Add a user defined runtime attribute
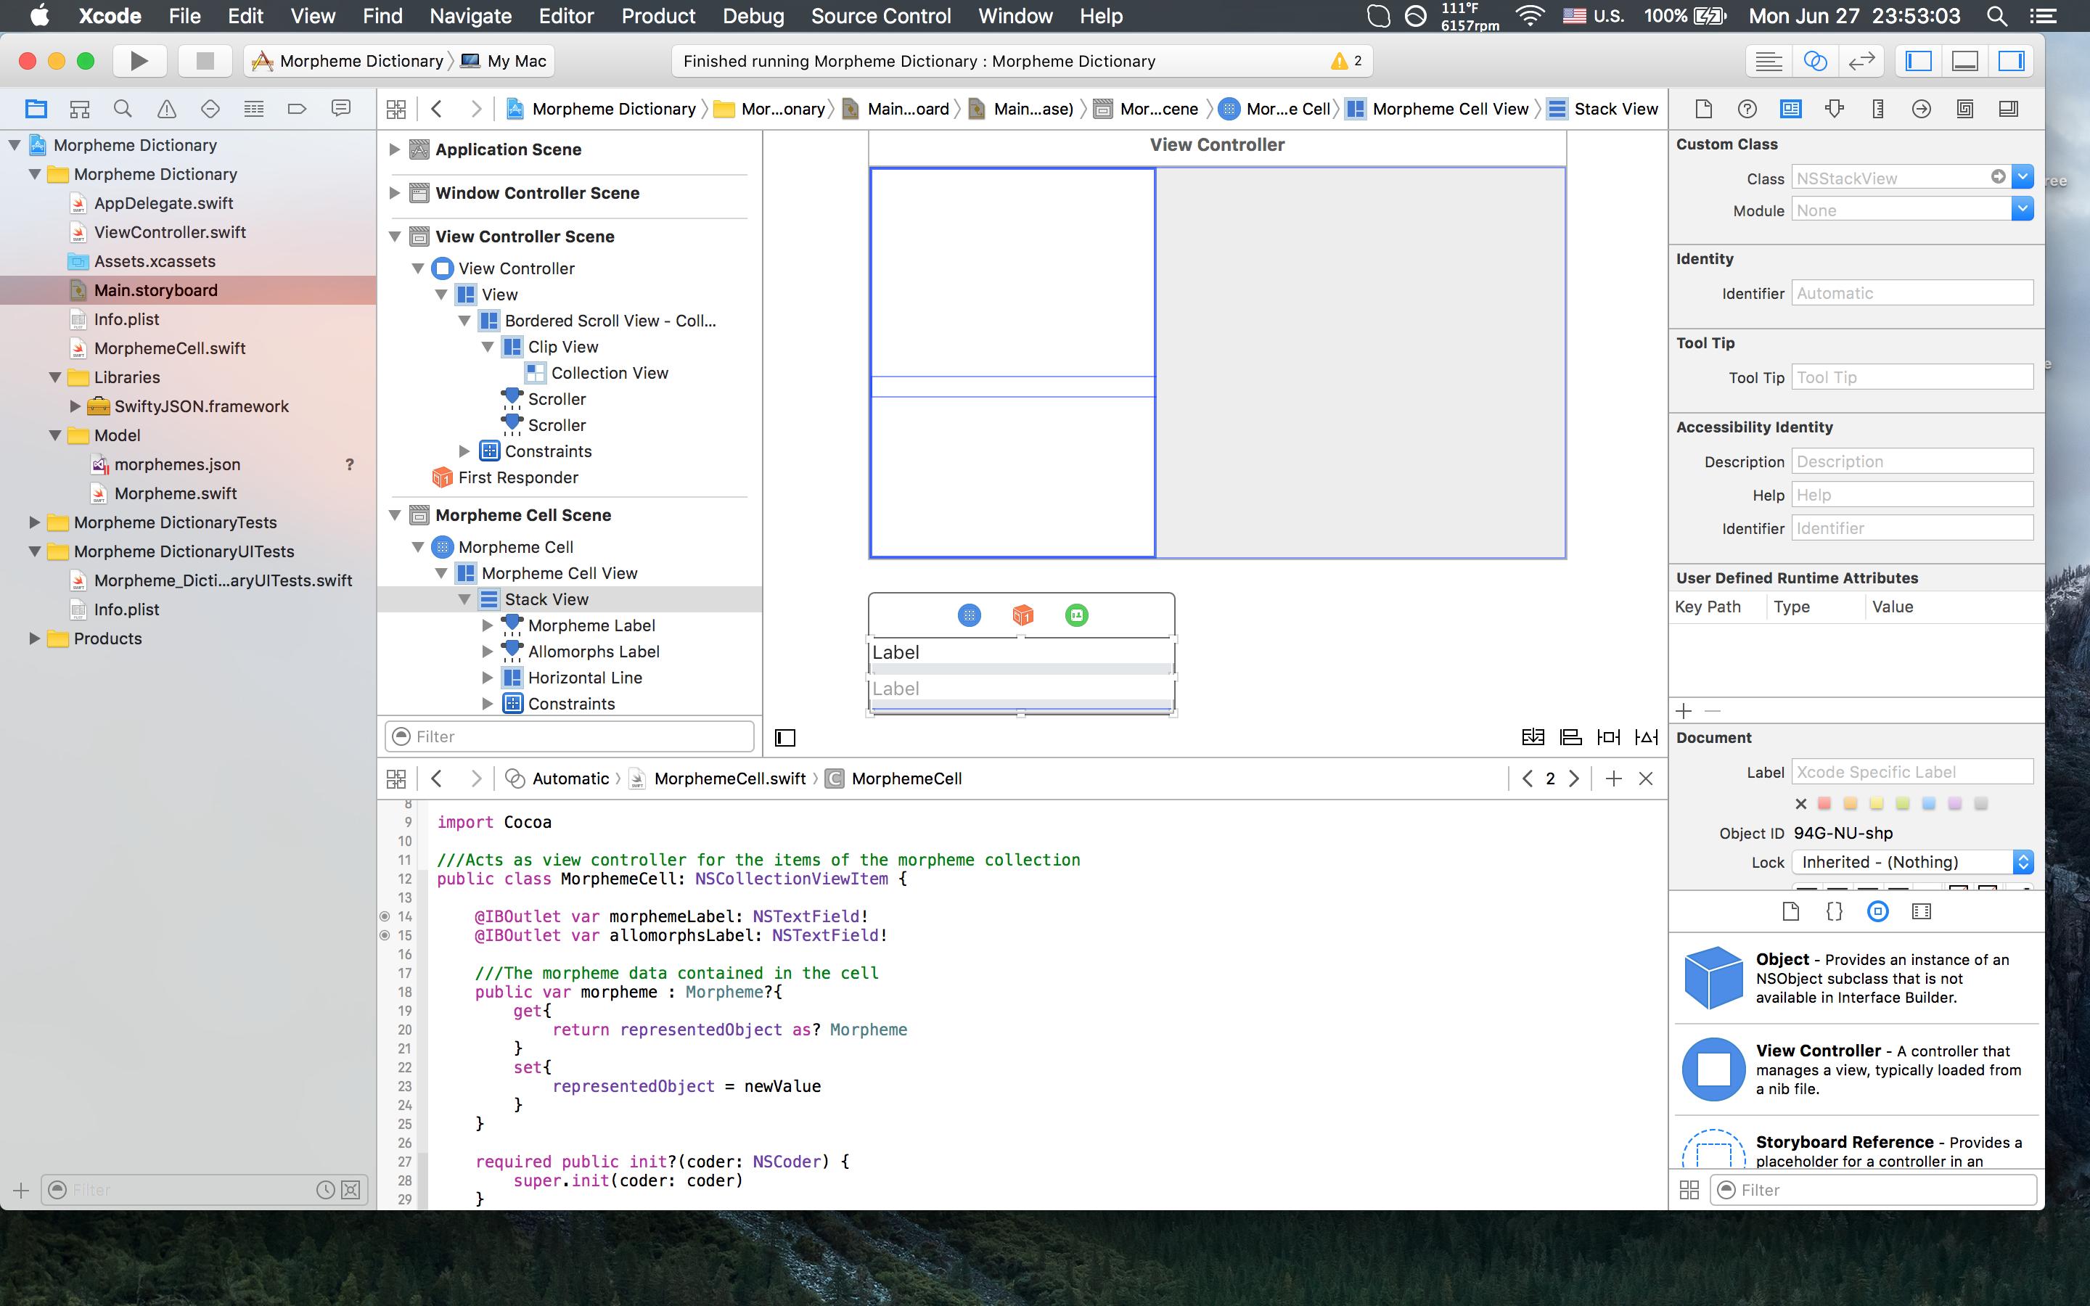The image size is (2090, 1306). (1684, 711)
